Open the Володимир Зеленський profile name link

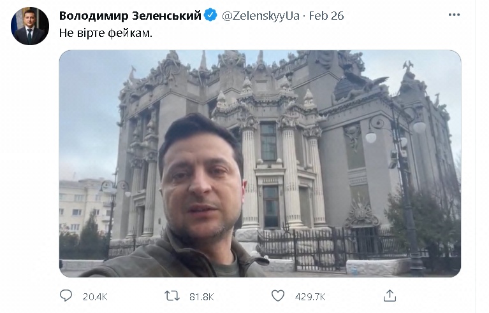(130, 15)
